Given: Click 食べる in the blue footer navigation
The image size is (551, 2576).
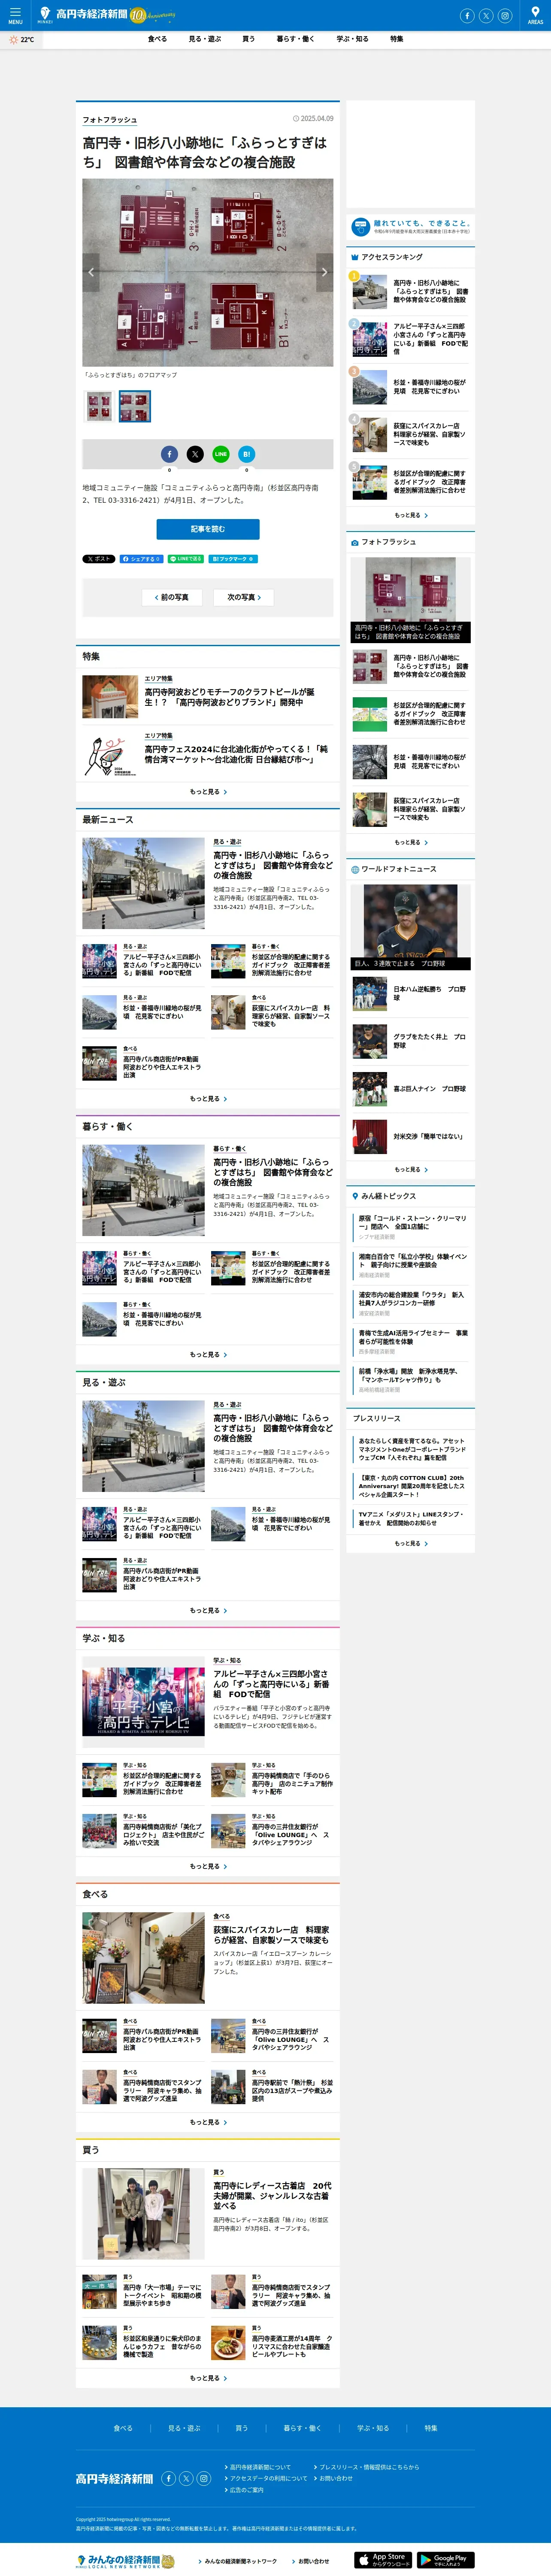Looking at the screenshot, I should (x=123, y=2428).
